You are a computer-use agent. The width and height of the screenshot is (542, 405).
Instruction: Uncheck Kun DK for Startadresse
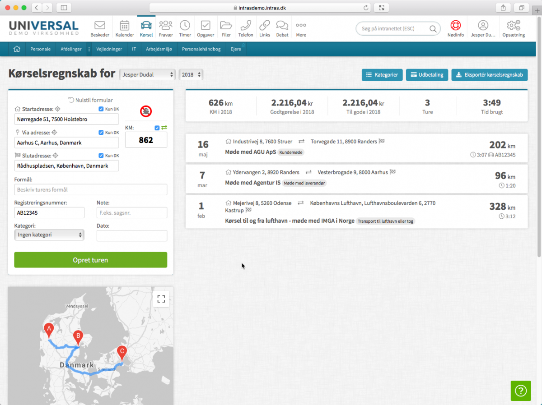click(101, 109)
